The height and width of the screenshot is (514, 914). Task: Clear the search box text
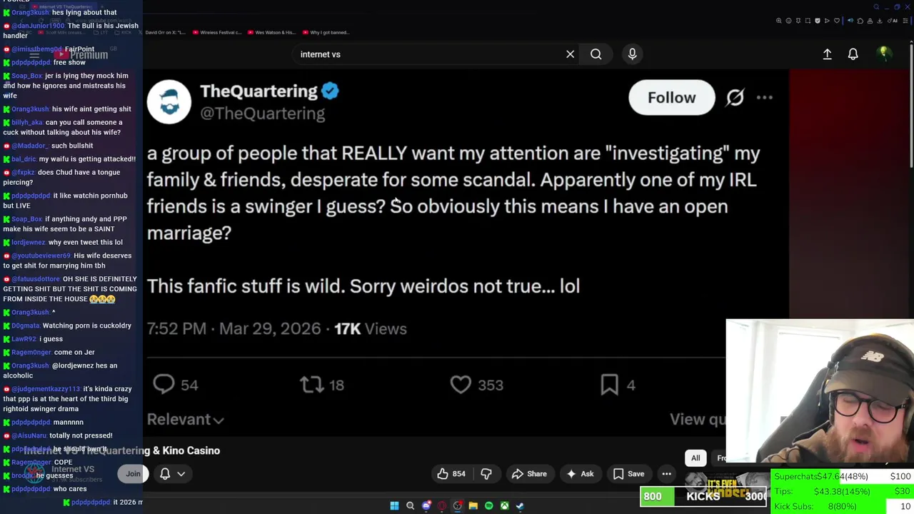(x=570, y=54)
